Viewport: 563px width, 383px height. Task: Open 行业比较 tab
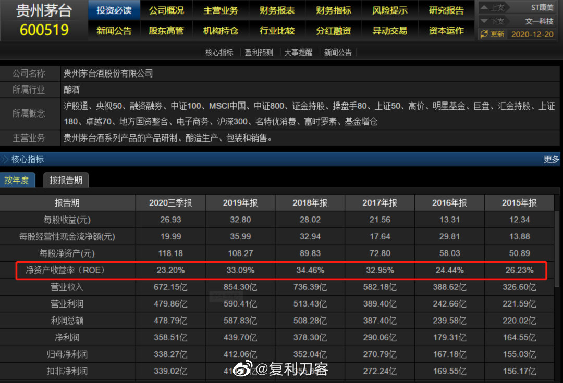point(277,31)
